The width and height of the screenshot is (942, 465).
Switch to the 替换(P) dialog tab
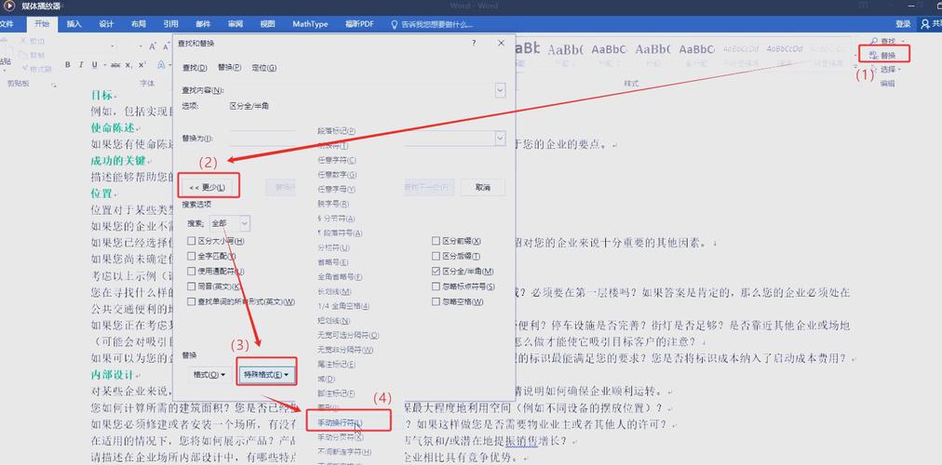230,68
